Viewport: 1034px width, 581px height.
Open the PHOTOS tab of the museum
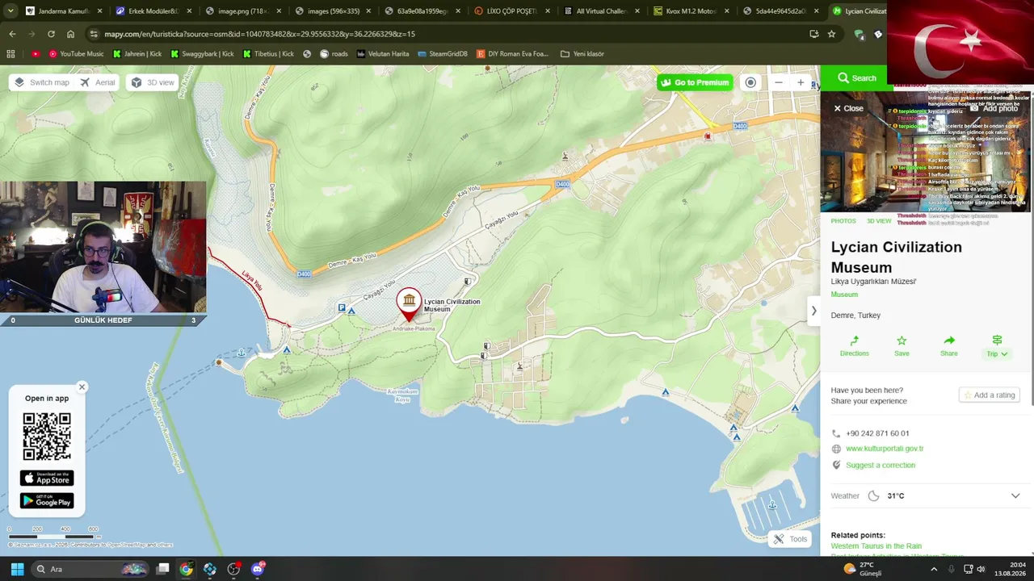[x=843, y=221]
